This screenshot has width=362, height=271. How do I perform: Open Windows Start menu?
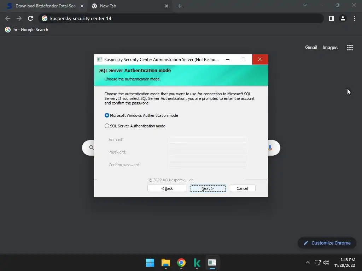150,263
